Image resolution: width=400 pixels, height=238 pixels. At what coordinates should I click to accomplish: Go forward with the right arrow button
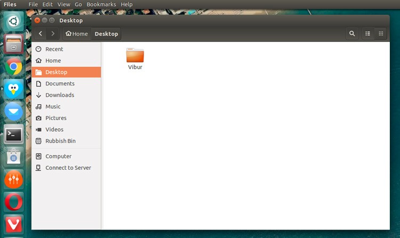(53, 33)
